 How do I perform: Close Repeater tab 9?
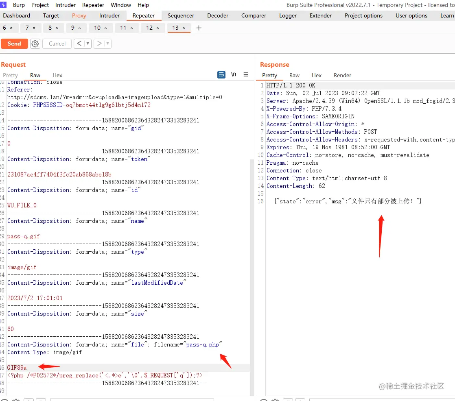point(79,28)
